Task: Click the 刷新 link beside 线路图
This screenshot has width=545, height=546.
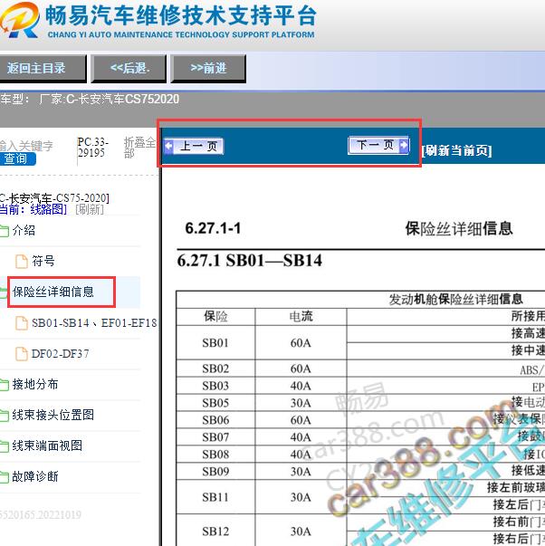Action: click(x=90, y=209)
